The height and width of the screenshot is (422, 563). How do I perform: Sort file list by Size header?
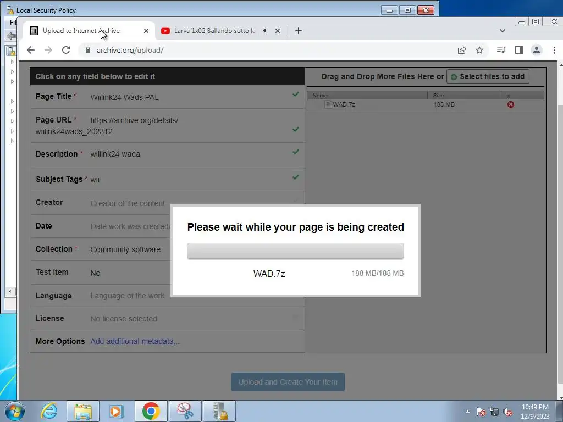464,95
